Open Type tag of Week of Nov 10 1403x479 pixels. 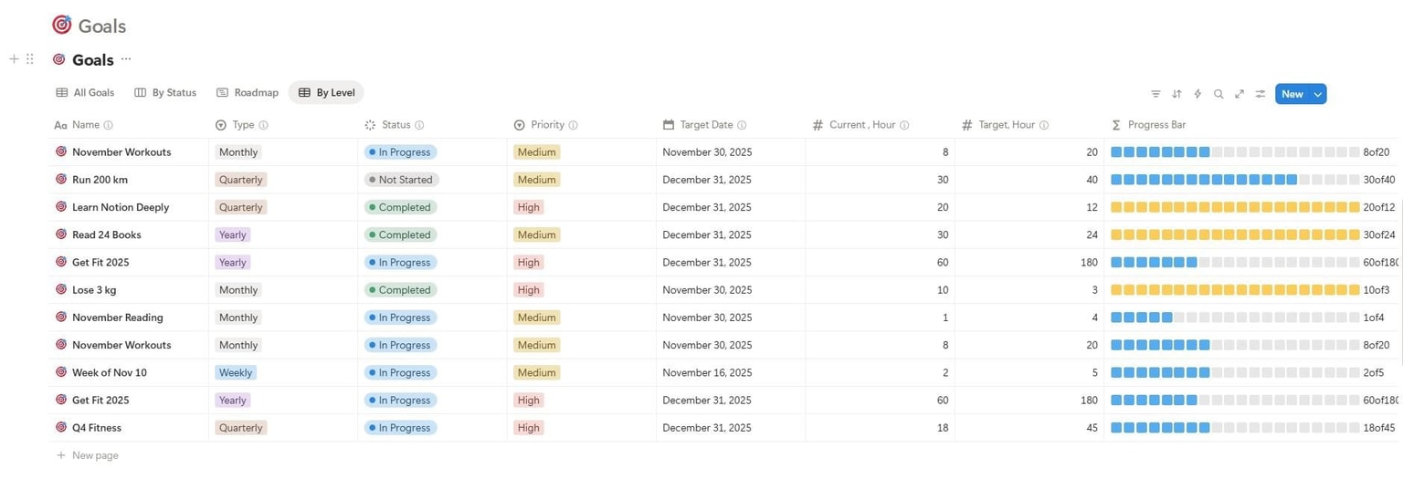pyautogui.click(x=236, y=372)
